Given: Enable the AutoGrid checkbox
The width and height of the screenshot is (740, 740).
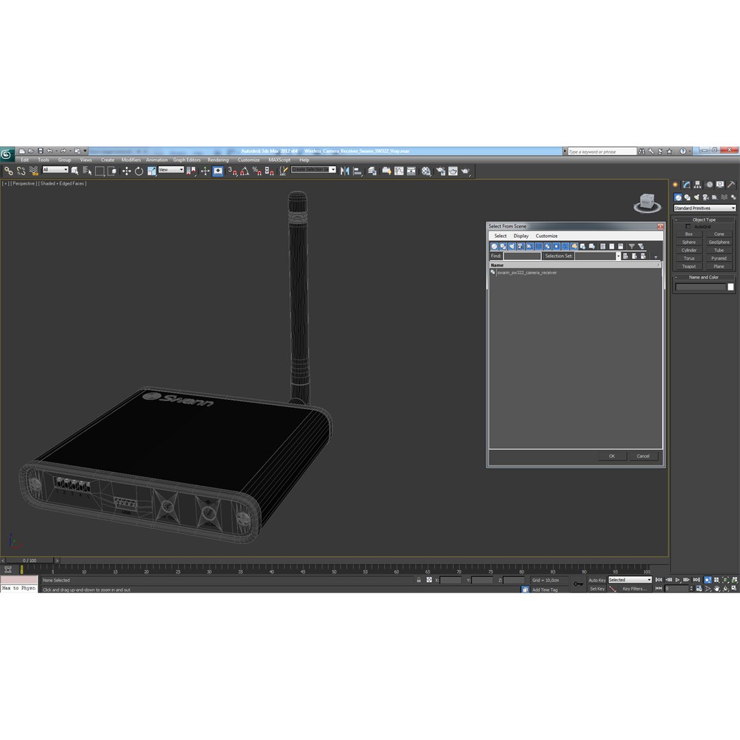Looking at the screenshot, I should click(x=688, y=227).
